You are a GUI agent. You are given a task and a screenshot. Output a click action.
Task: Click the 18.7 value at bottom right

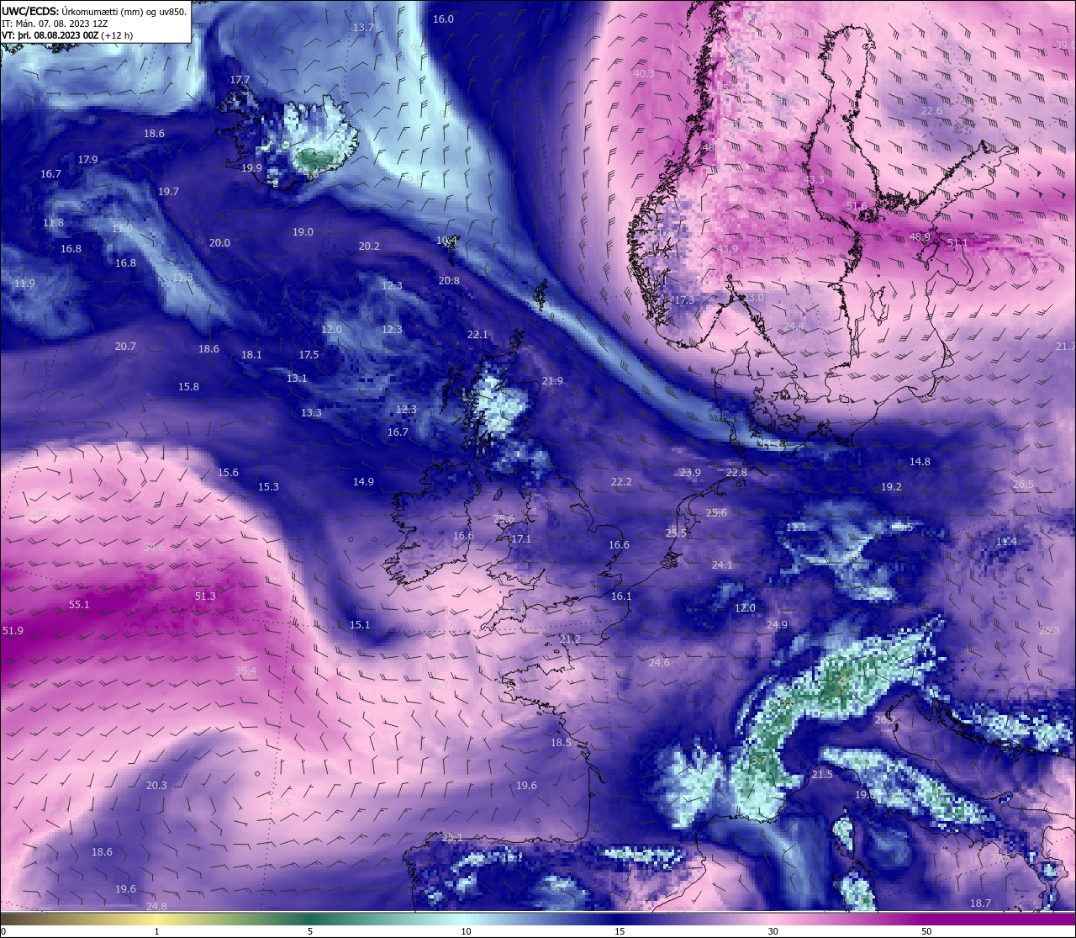click(980, 904)
